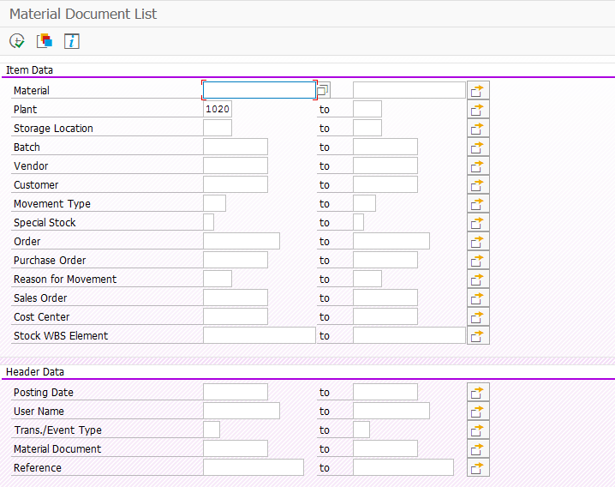The image size is (615, 487).
Task: Click the Special Stock from field
Action: coord(209,222)
